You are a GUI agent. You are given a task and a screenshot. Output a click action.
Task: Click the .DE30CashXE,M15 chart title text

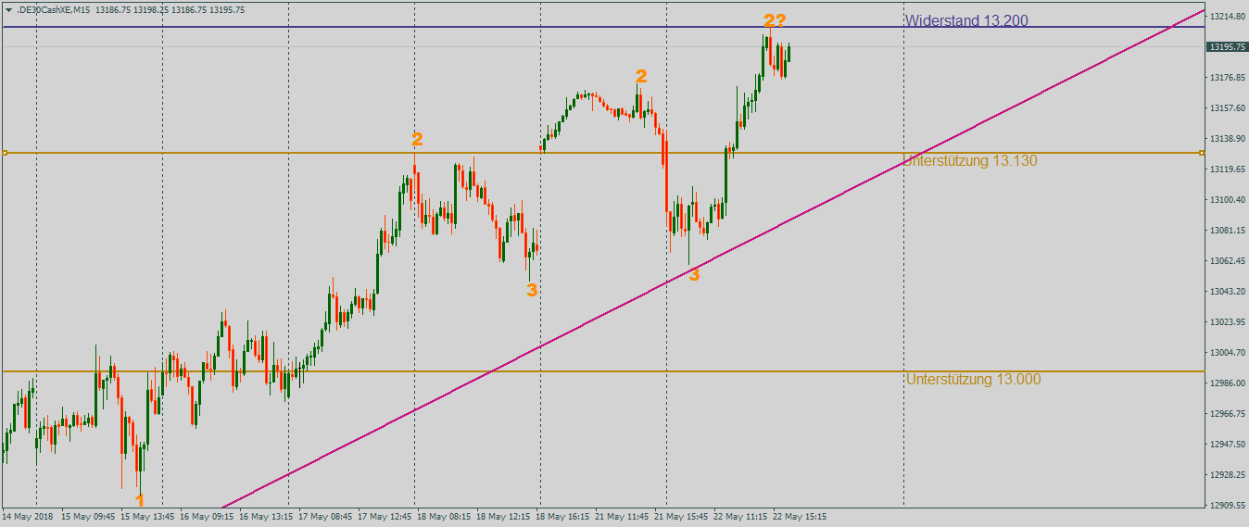tap(53, 9)
